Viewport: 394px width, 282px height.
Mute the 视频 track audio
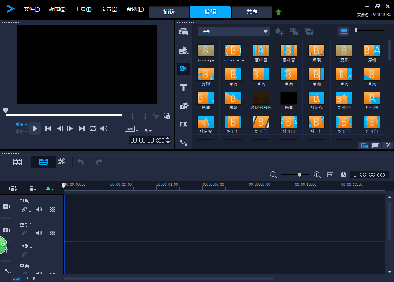[x=39, y=209]
